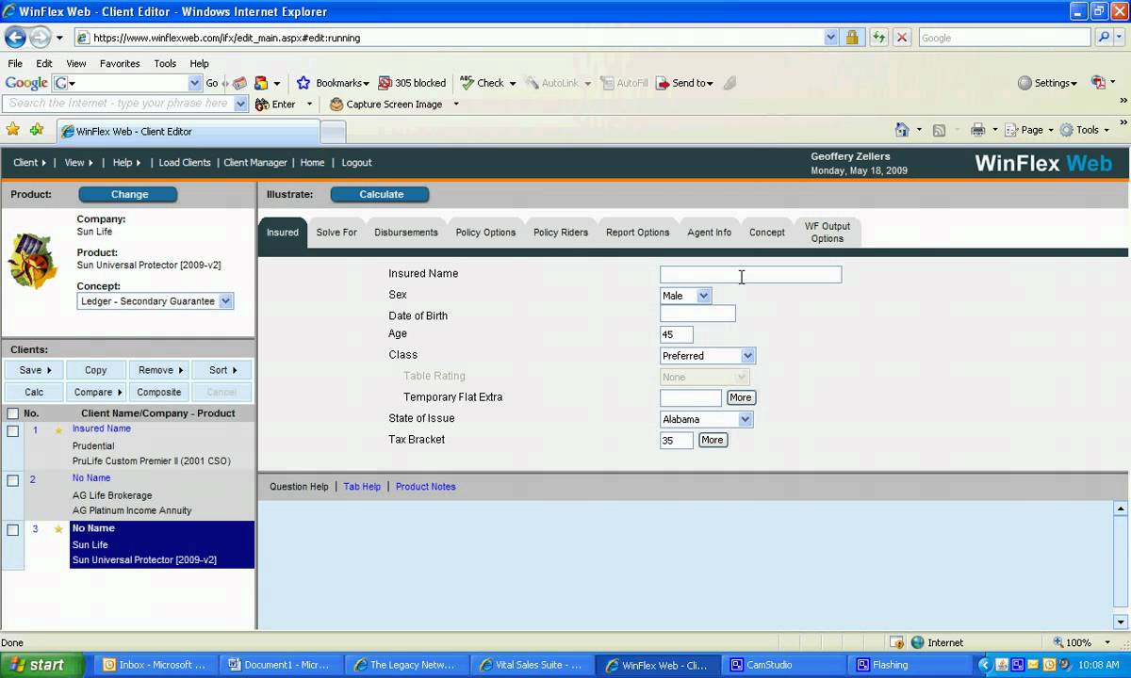1131x678 pixels.
Task: Switch to the Policy Options tab
Action: click(485, 233)
